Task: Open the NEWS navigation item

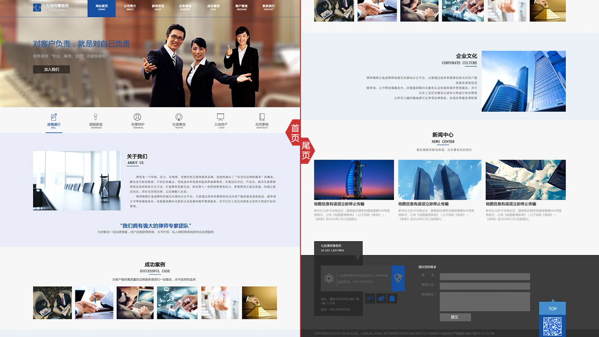Action: tap(158, 8)
